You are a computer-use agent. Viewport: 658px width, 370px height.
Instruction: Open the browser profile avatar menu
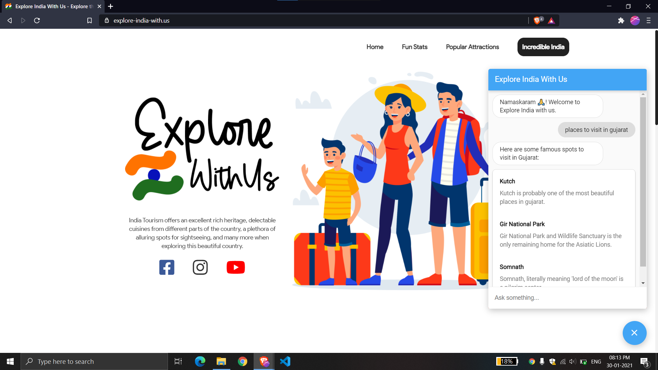coord(635,21)
